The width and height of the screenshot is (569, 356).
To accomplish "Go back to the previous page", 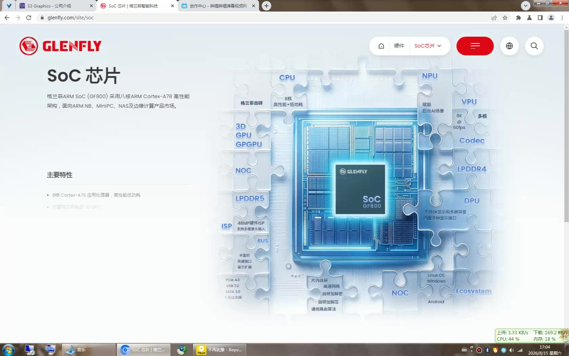I will 7,18.
